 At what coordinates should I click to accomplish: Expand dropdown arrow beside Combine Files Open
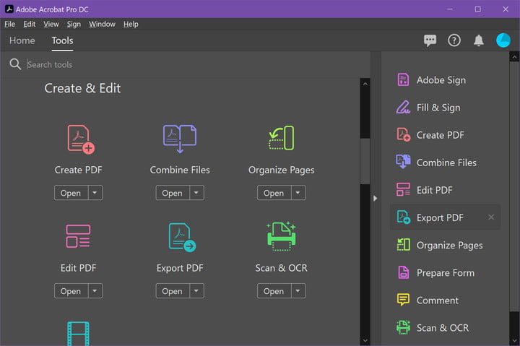[196, 193]
